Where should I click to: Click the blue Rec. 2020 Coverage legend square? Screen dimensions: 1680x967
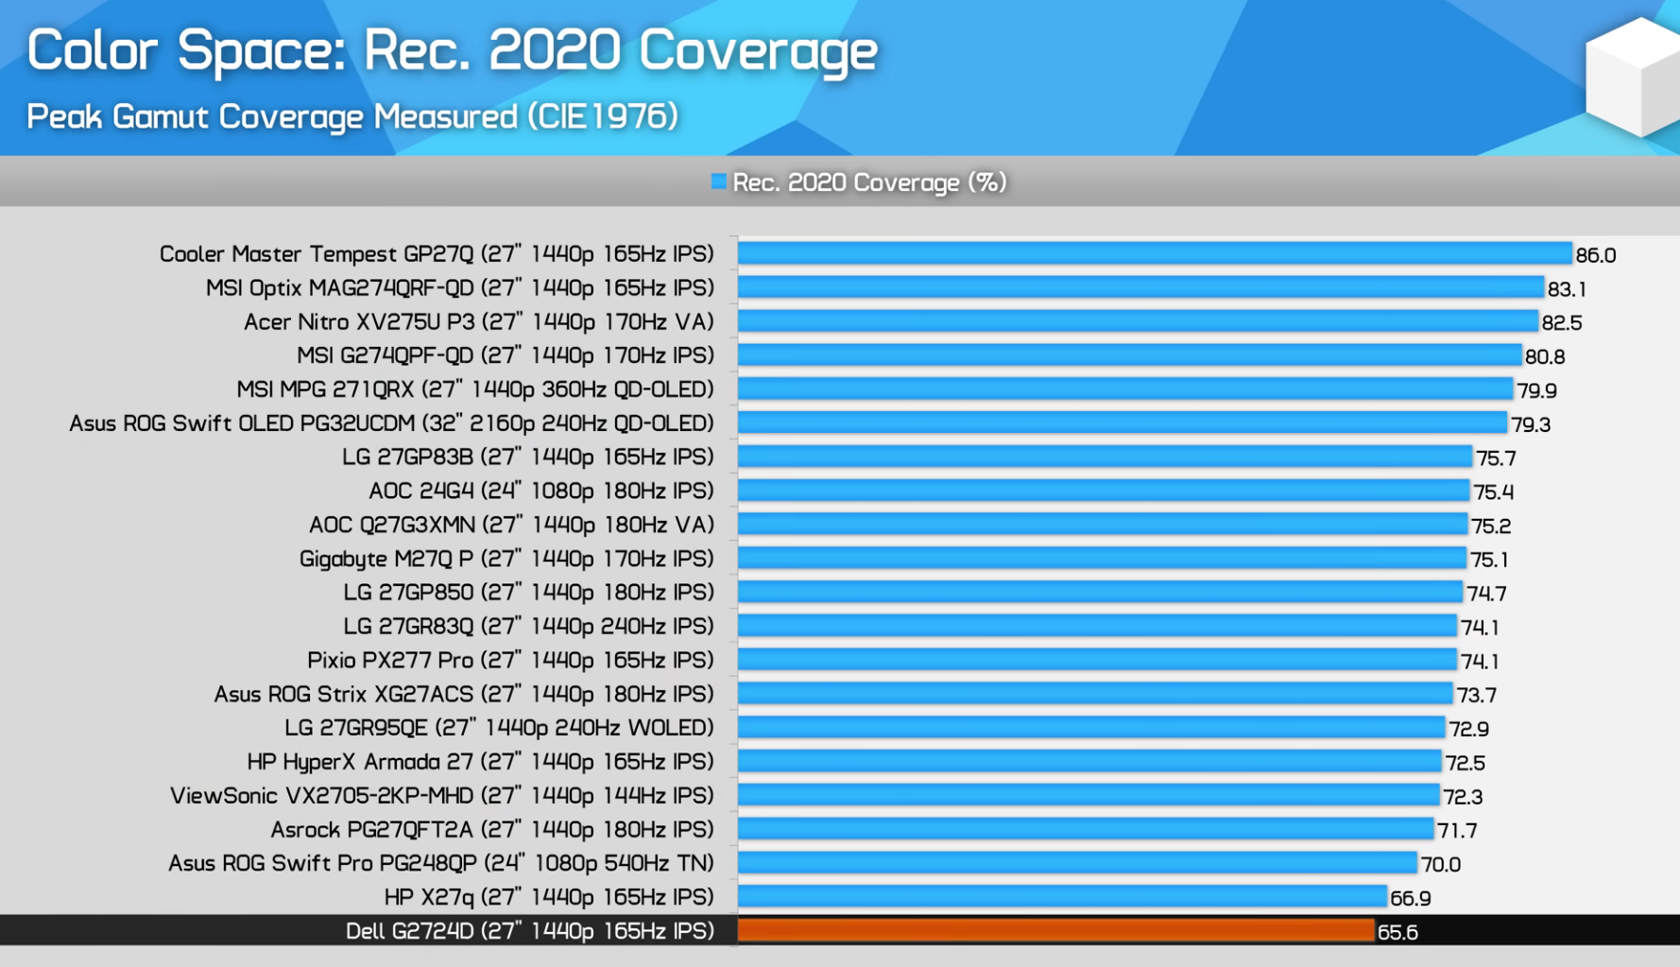719,181
